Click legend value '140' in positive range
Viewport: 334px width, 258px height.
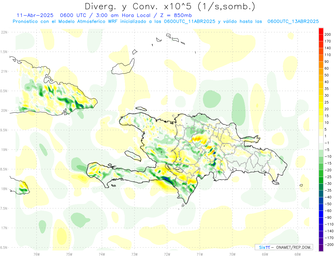(328, 48)
